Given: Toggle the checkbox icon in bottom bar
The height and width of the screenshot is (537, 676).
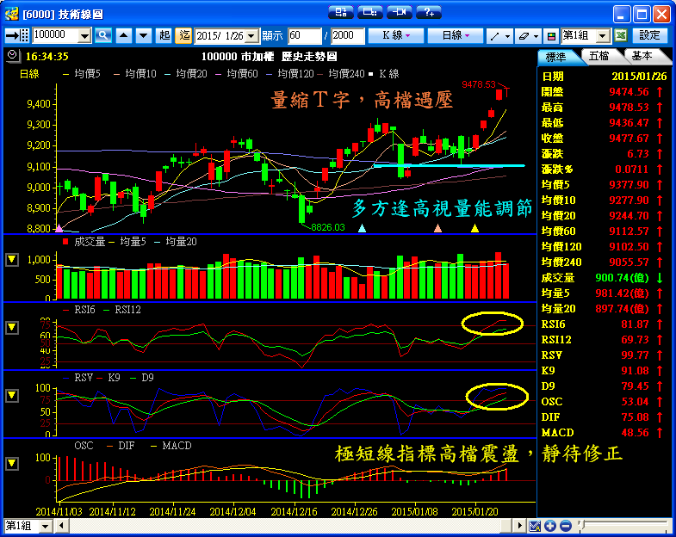Looking at the screenshot, I should click(x=536, y=526).
